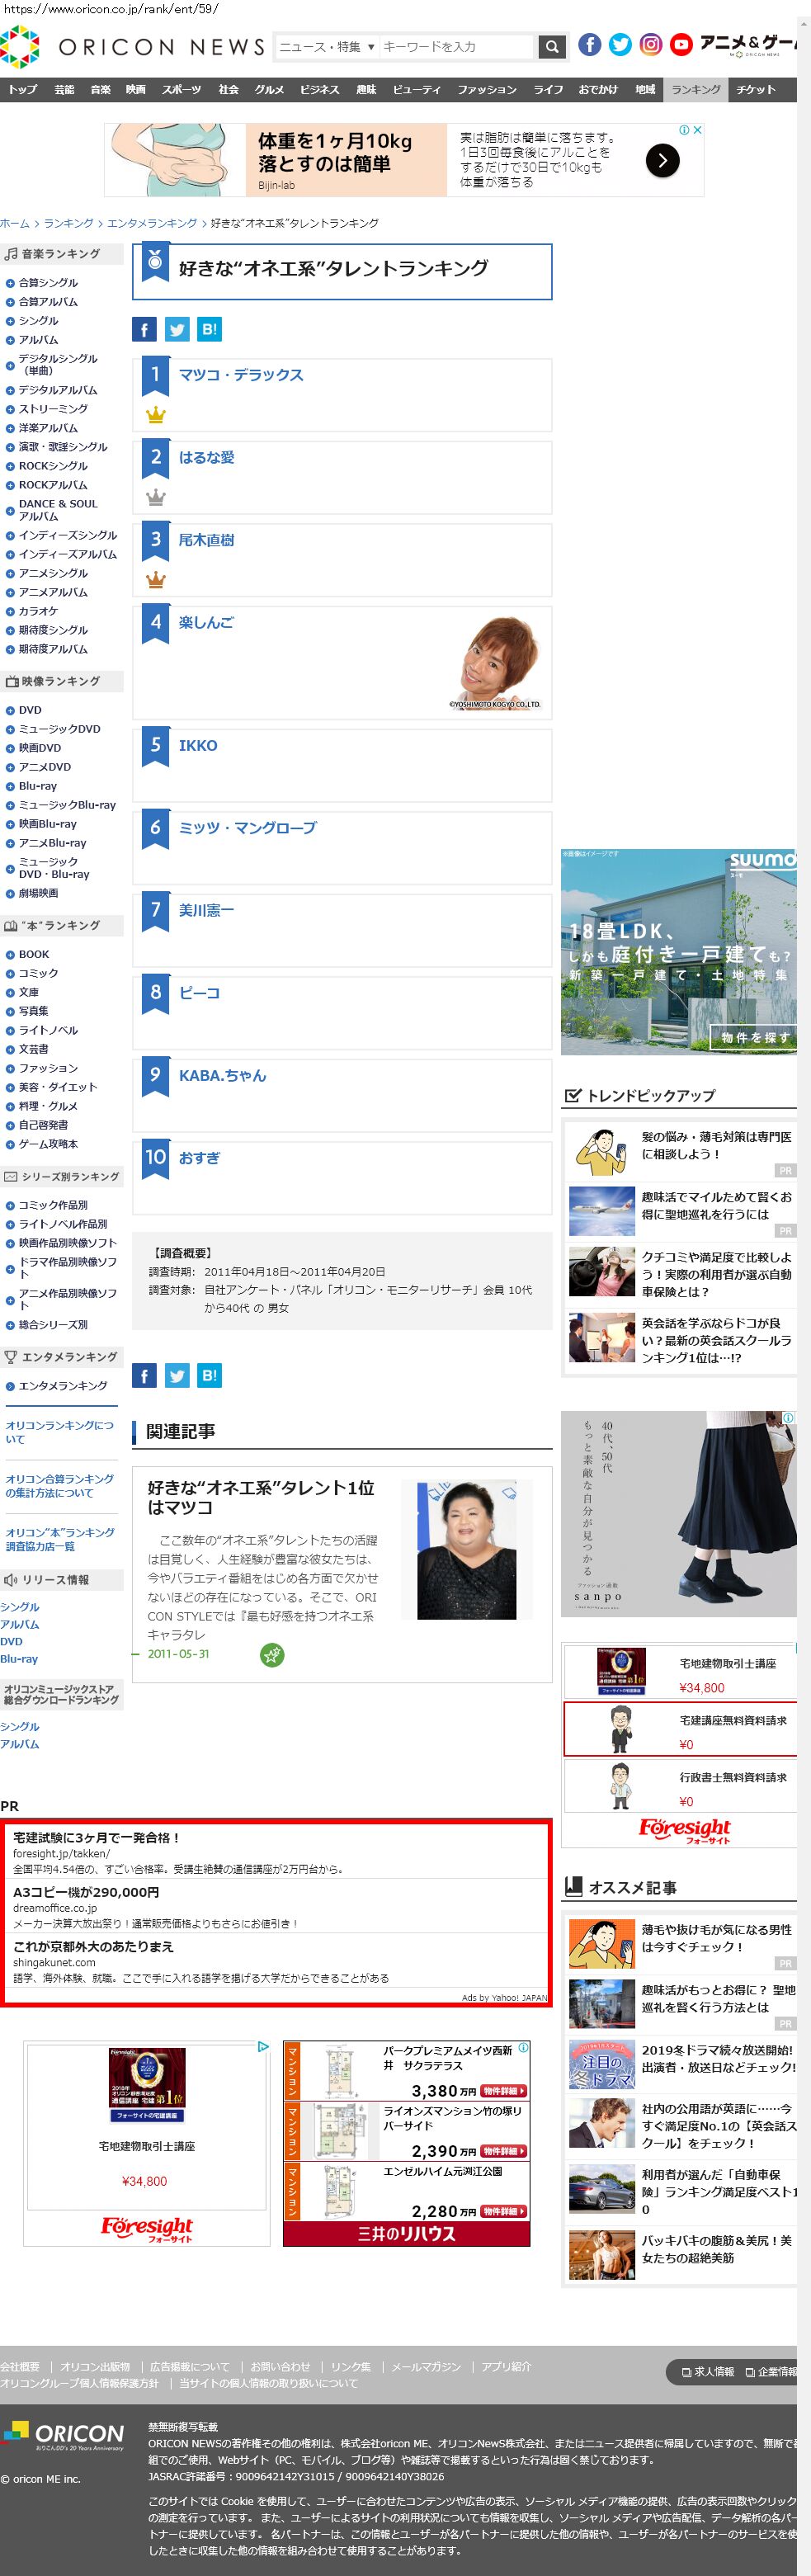The height and width of the screenshot is (2576, 811).
Task: Click the 楽しんご talent photo
Action: tap(498, 662)
